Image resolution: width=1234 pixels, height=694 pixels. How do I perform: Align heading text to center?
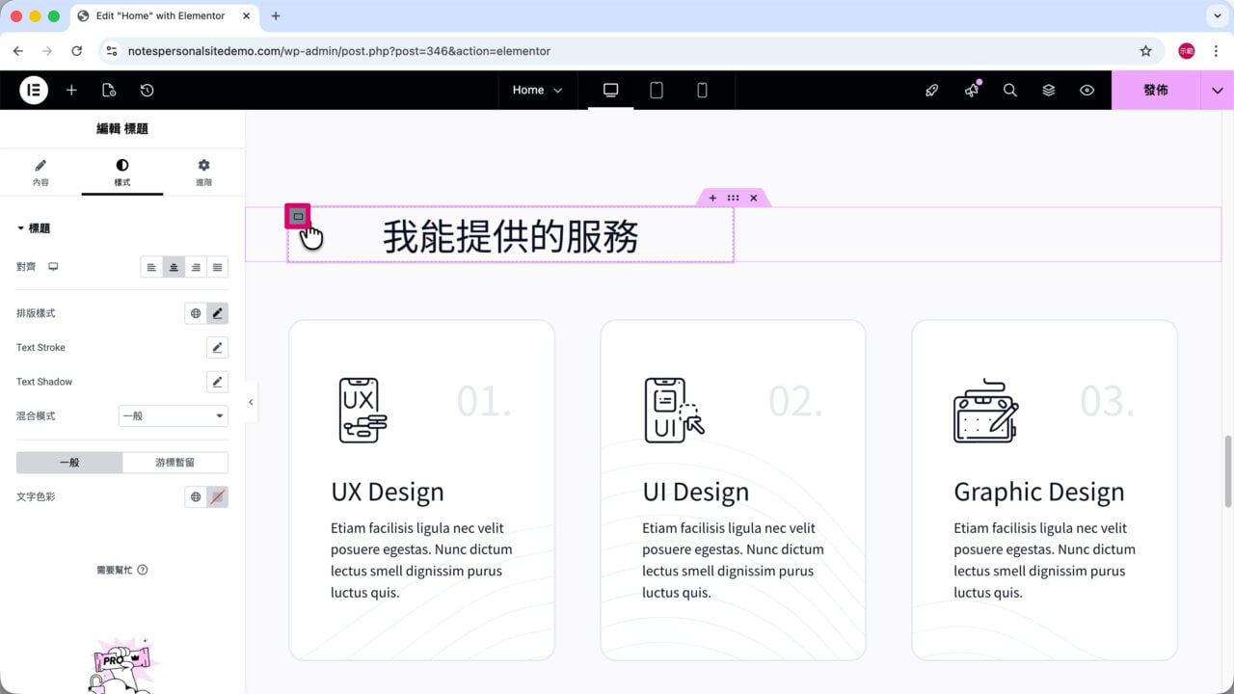[x=174, y=267]
